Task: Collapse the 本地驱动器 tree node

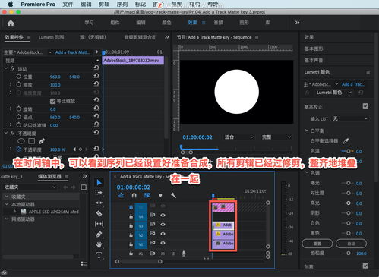Action: click(7, 204)
